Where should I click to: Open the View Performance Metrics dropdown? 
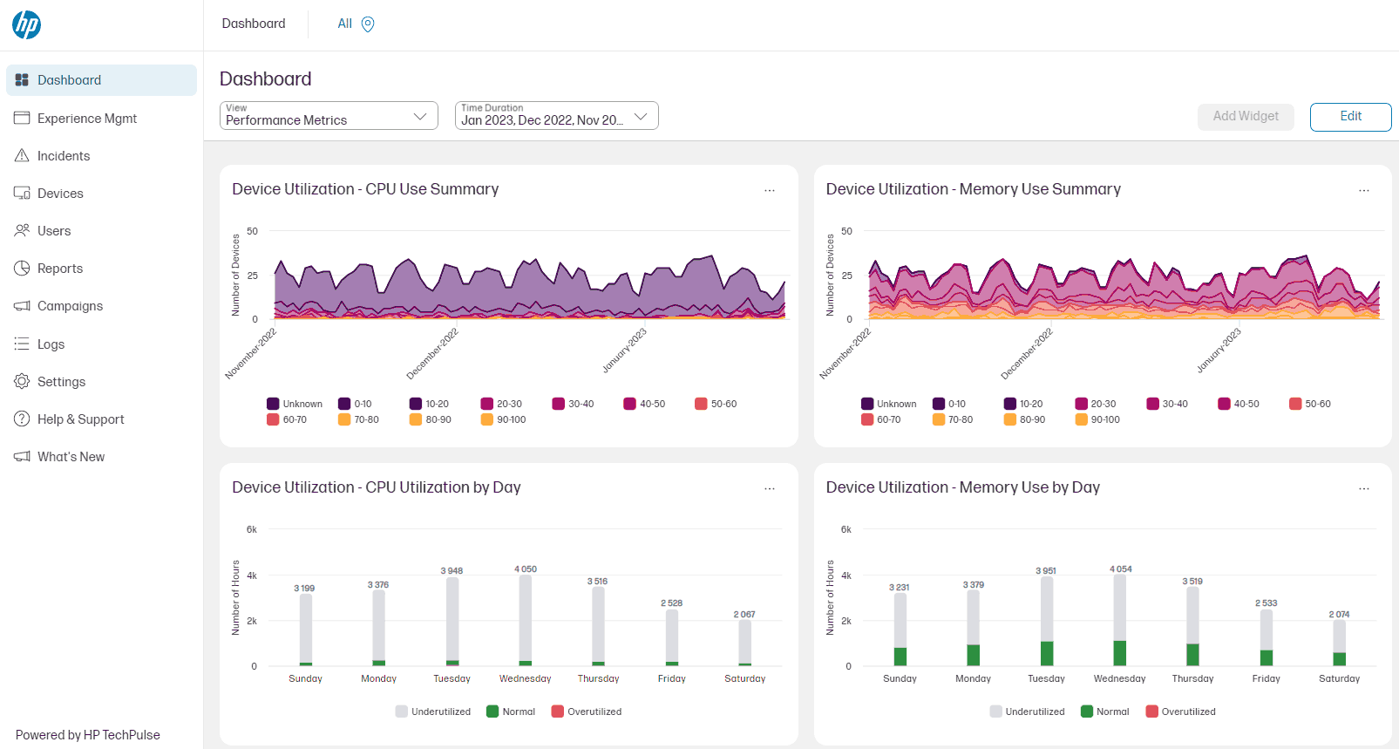[x=329, y=116]
